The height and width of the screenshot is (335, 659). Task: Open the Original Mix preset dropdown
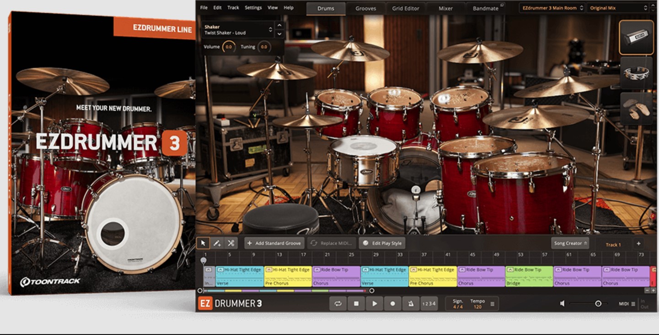(618, 8)
